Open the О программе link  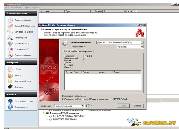21,107
